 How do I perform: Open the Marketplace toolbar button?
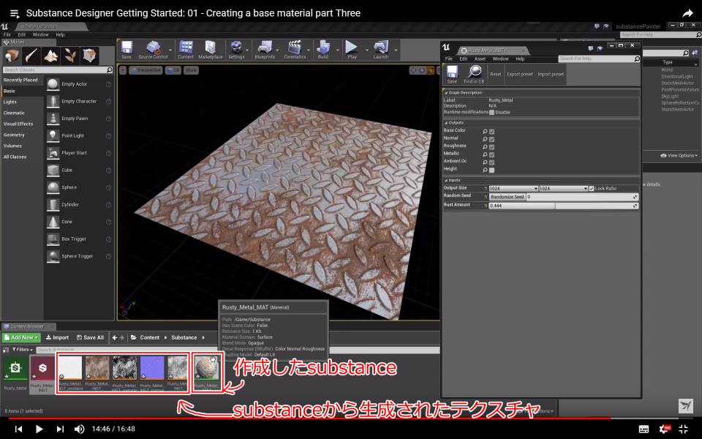pos(211,50)
